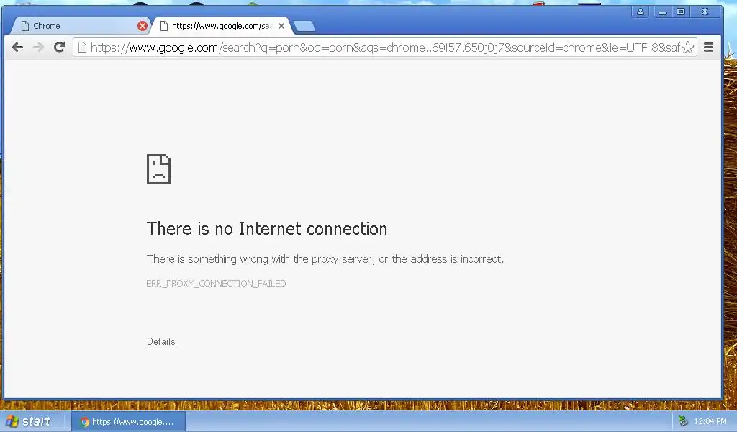Select the Chrome taskbar window button
Viewport: 737px width, 432px height.
pos(128,422)
